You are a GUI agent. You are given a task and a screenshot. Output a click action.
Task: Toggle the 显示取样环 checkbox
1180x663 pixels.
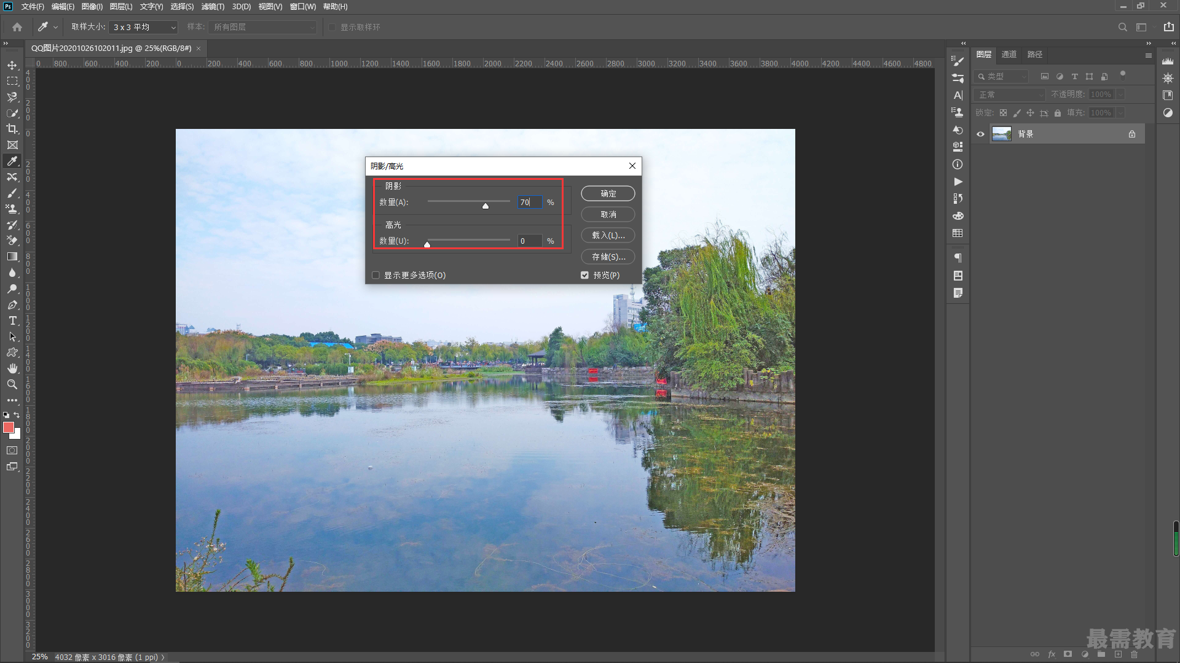click(332, 27)
